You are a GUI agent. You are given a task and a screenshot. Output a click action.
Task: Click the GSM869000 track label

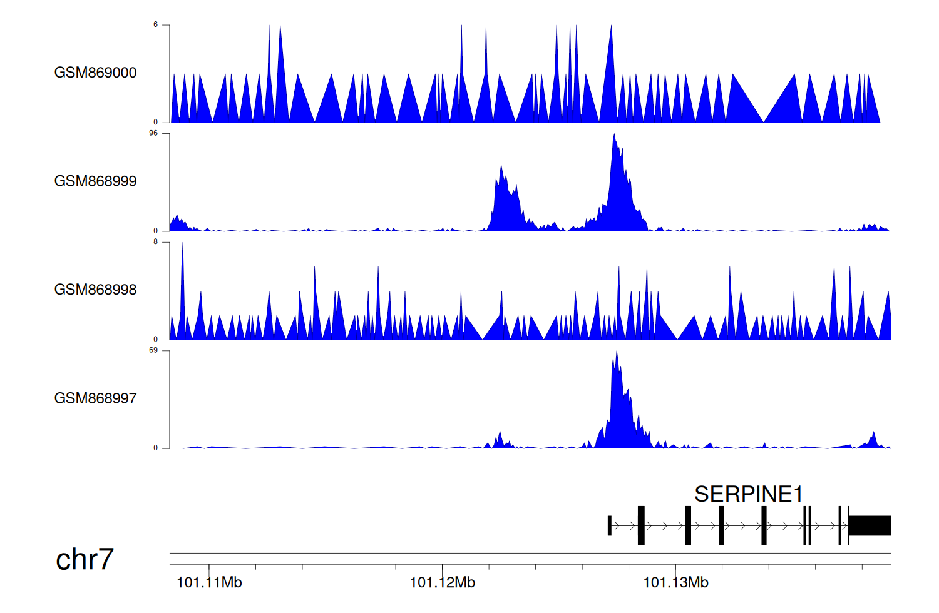[x=95, y=73]
